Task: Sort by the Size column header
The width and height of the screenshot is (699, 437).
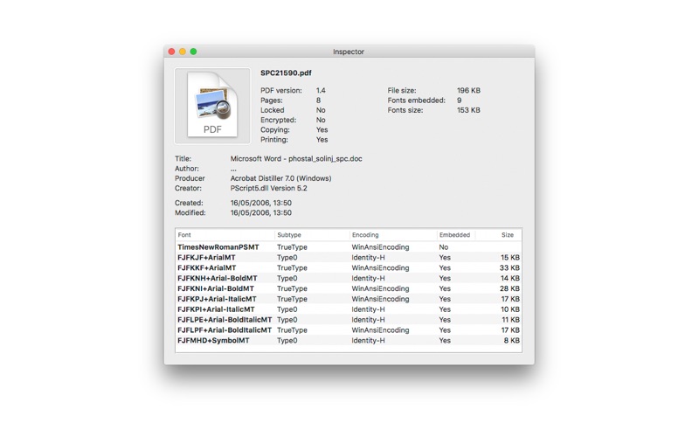Action: 498,235
